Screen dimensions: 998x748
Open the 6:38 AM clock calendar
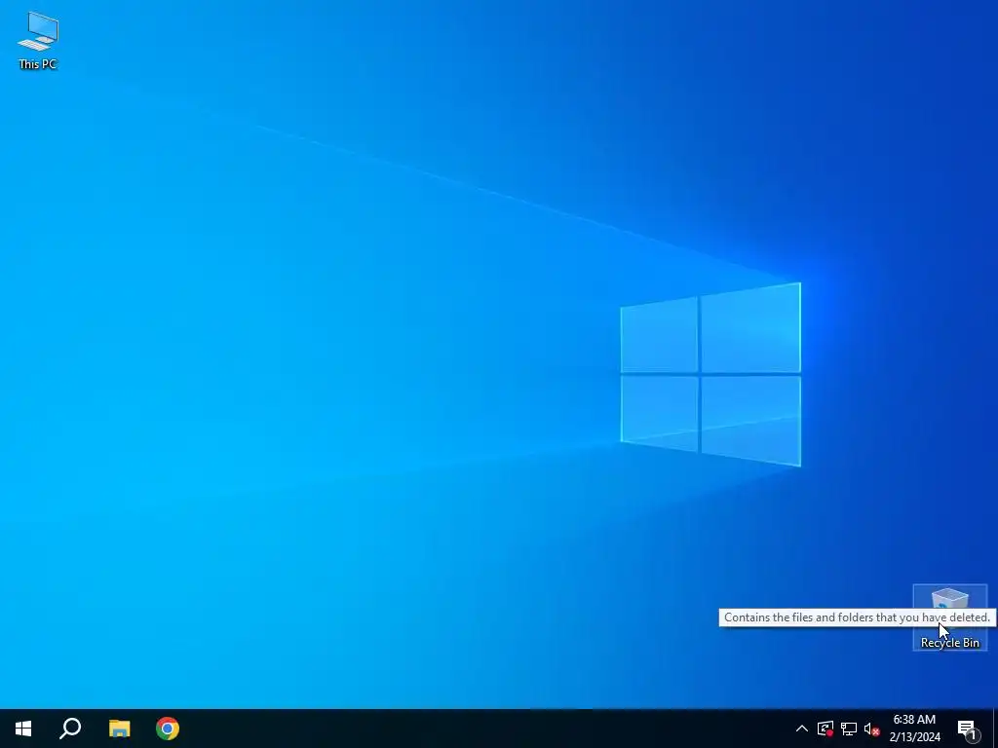(914, 729)
